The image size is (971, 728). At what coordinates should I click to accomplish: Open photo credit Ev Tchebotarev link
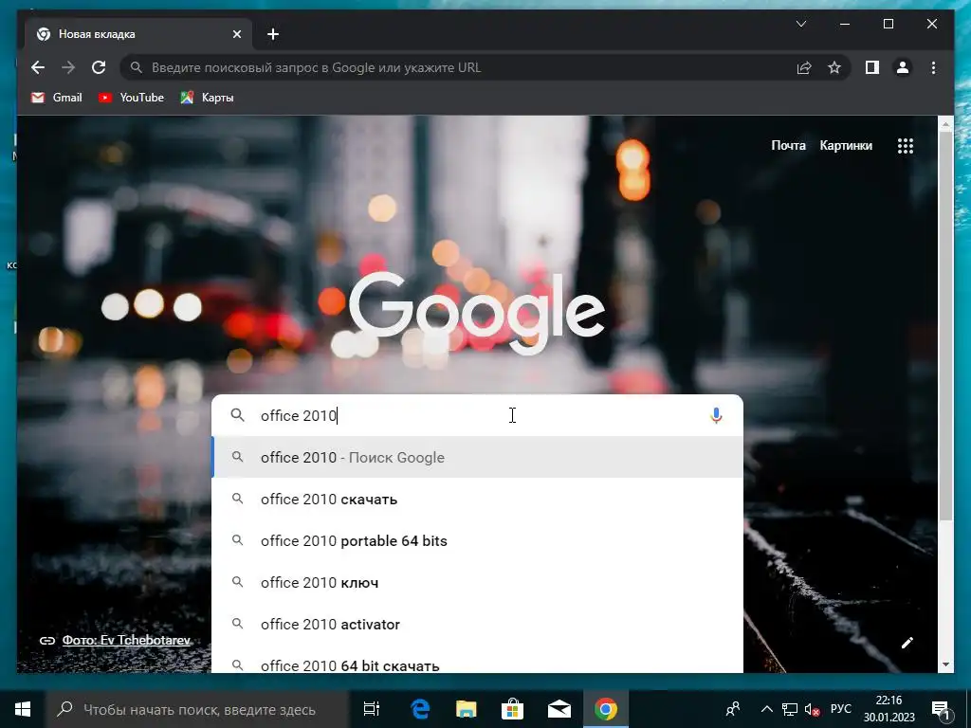point(126,640)
